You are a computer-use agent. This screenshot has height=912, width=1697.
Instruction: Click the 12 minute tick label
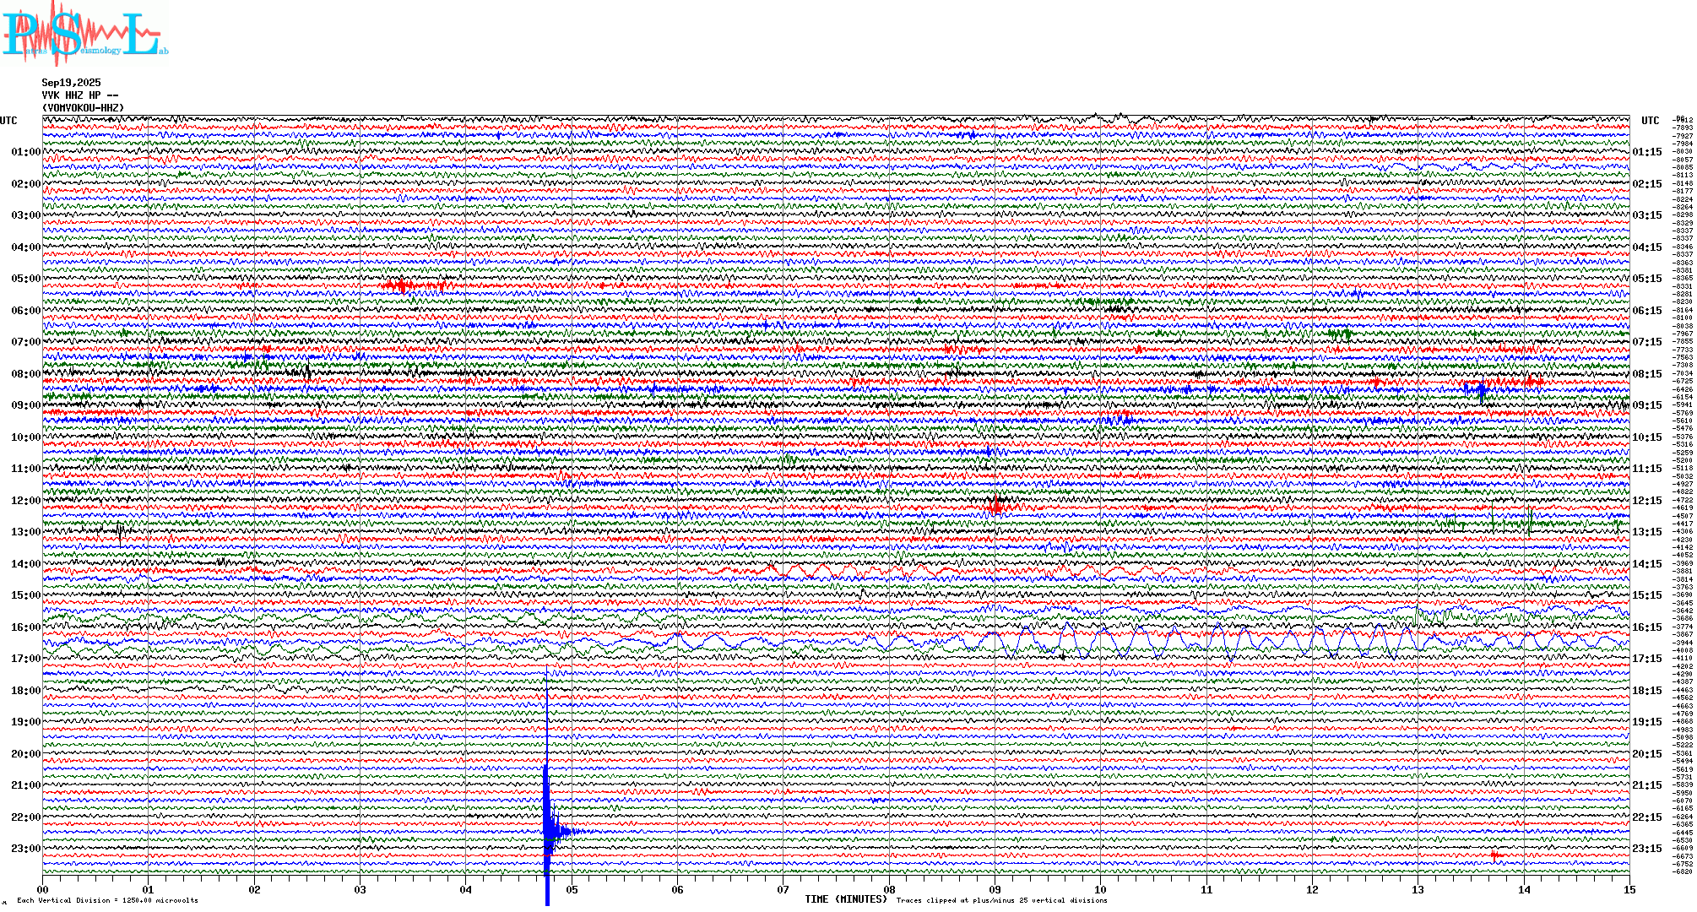coord(1312,890)
